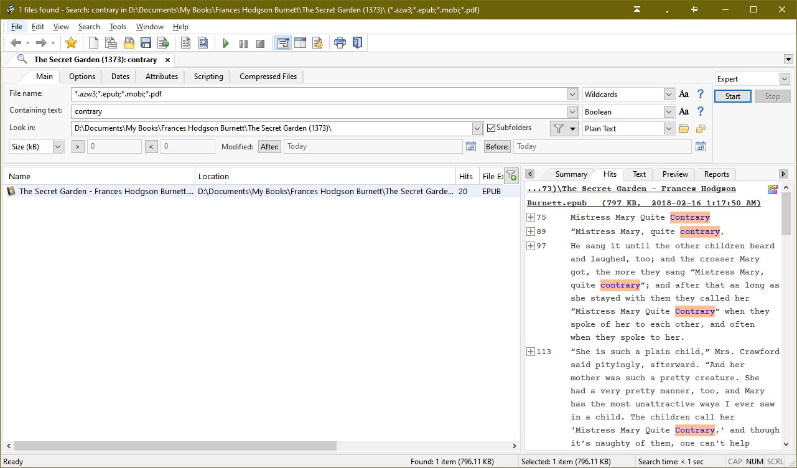Open the Wildcards type dropdown

pyautogui.click(x=669, y=95)
